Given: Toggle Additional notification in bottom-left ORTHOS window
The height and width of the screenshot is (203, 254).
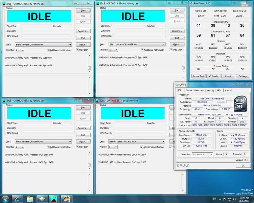Looking at the screenshot, I should [48, 147].
